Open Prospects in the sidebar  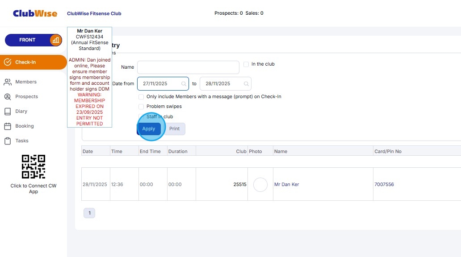point(26,97)
